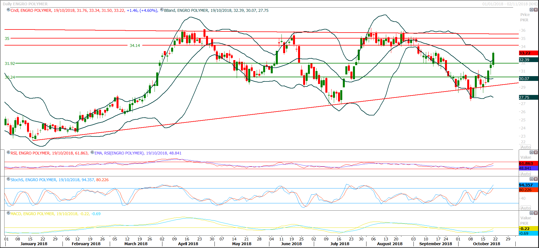Click the 30.24 support line label

(10, 77)
